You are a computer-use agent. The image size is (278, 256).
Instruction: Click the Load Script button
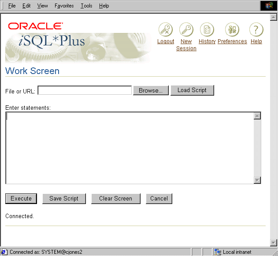192,90
